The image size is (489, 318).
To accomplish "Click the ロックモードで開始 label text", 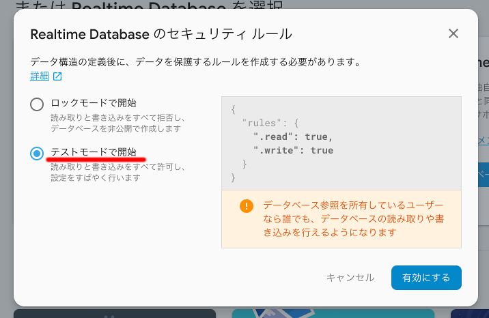I will click(94, 103).
